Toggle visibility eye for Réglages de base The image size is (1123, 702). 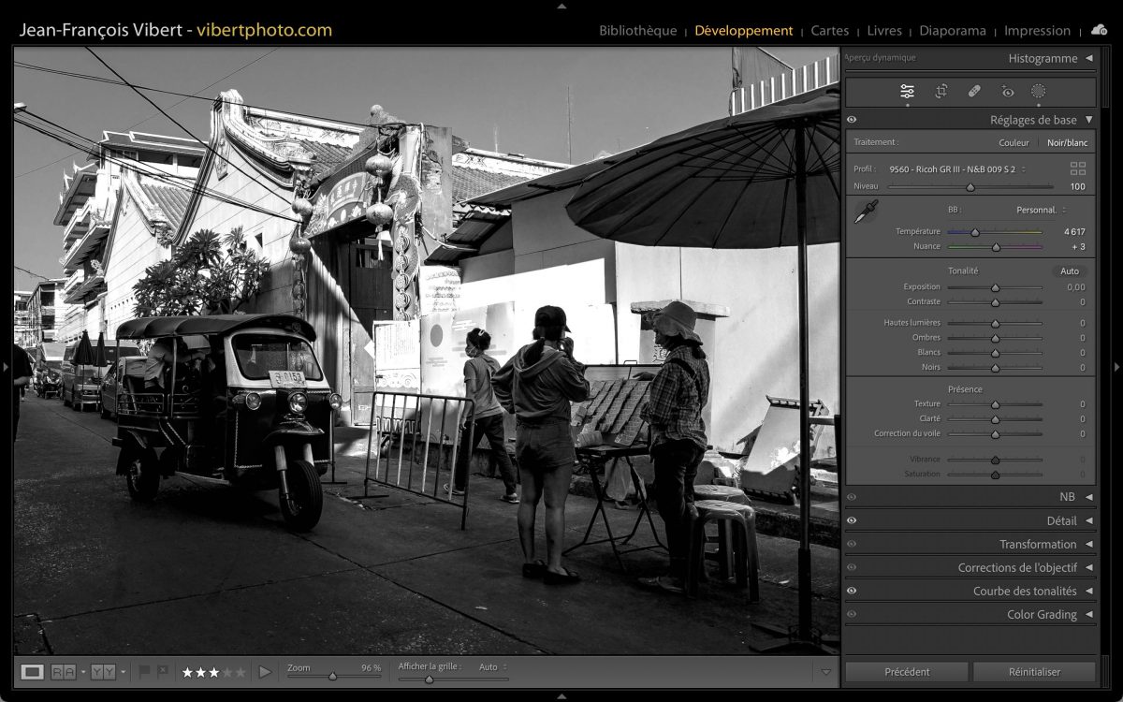tap(852, 120)
